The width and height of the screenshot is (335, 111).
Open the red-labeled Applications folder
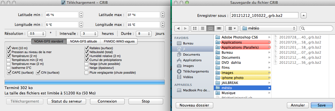tap(242, 42)
